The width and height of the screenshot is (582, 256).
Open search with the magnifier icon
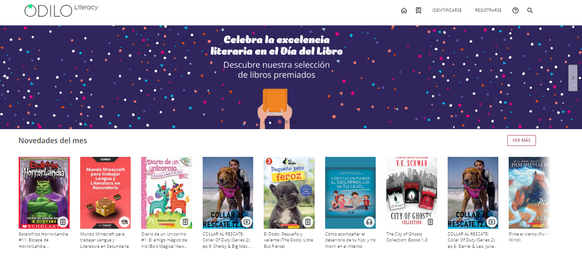point(530,10)
